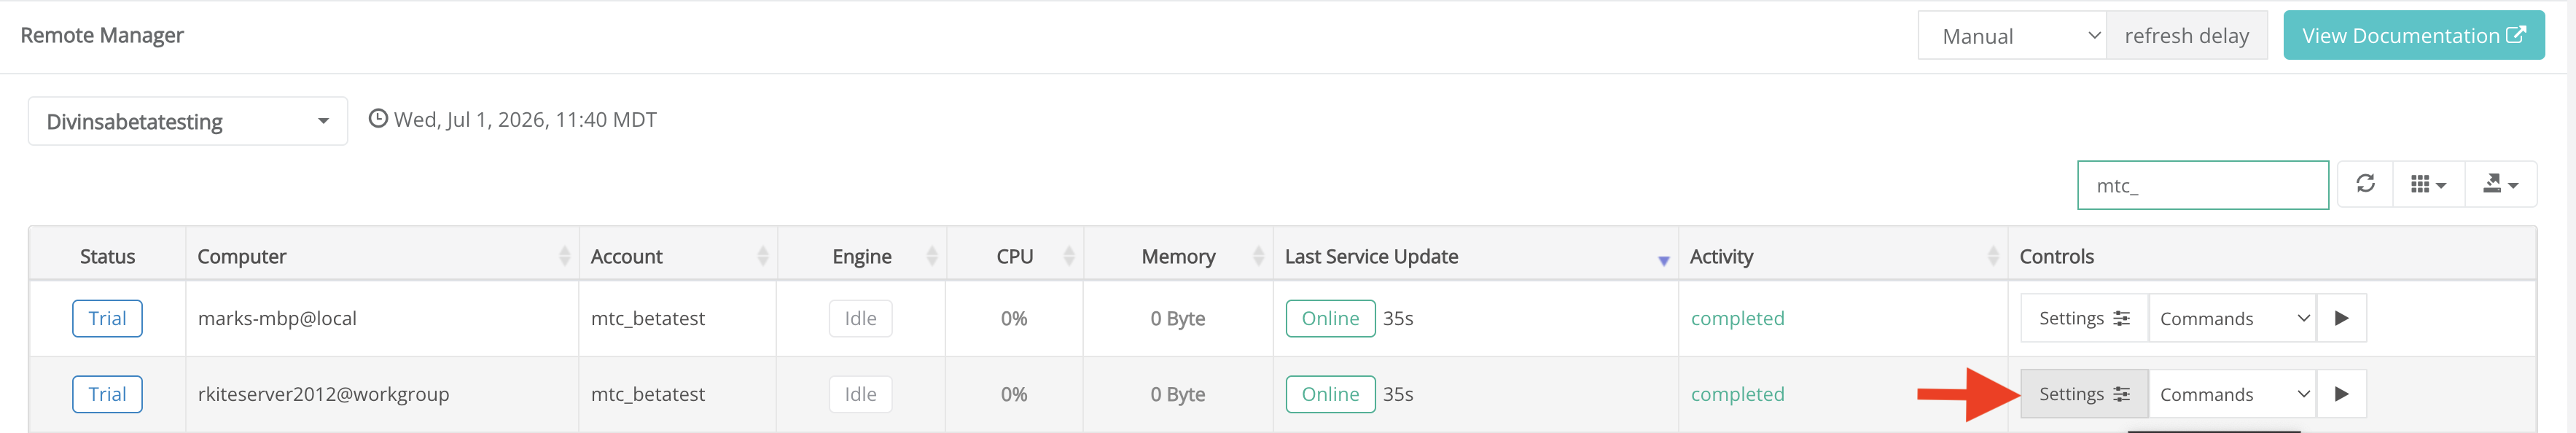Viewport: 2576px width, 433px height.
Task: Sort table by Memory column
Action: pyautogui.click(x=1178, y=256)
